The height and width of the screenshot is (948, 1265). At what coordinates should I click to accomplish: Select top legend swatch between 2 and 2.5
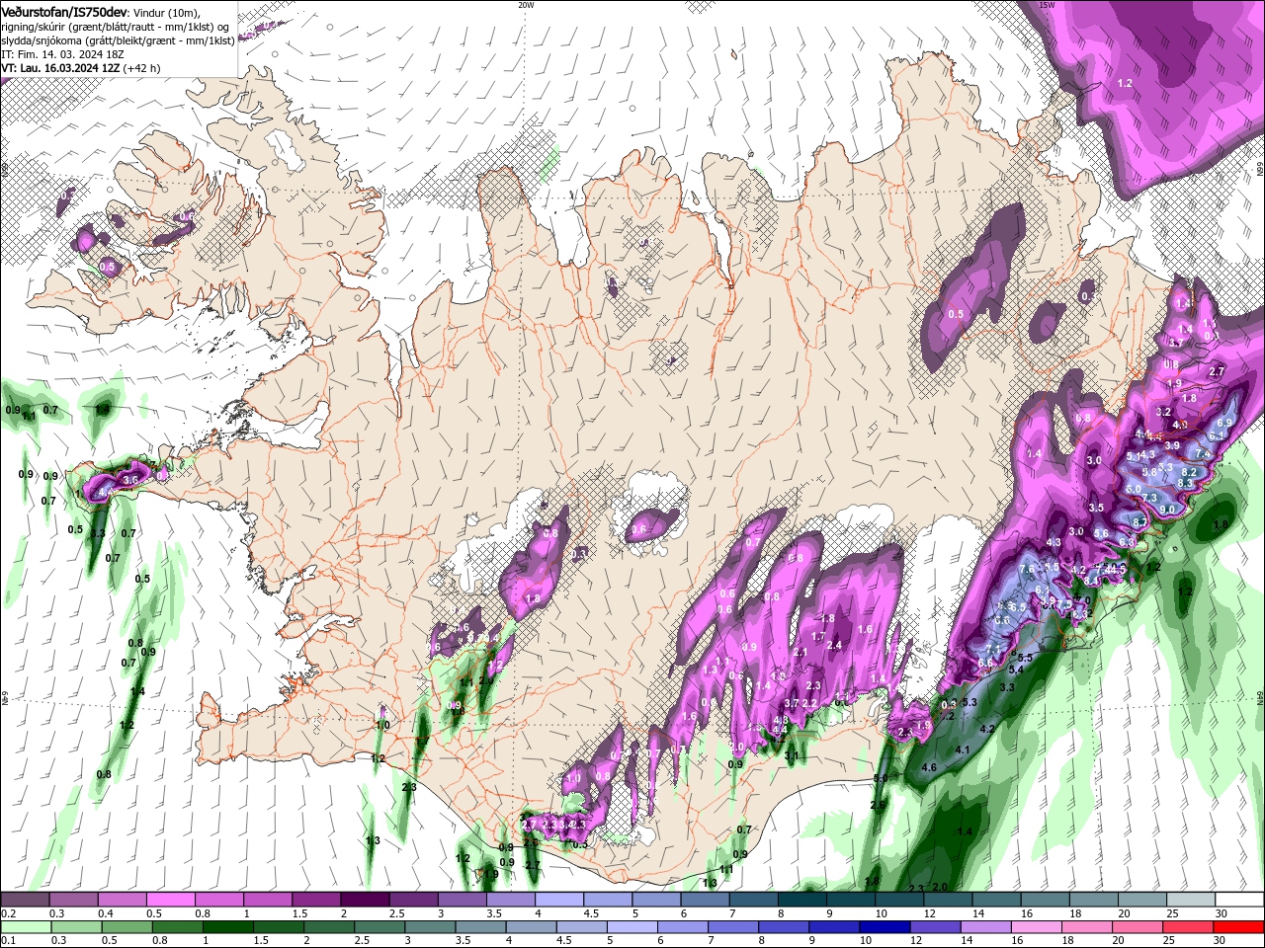point(365,899)
